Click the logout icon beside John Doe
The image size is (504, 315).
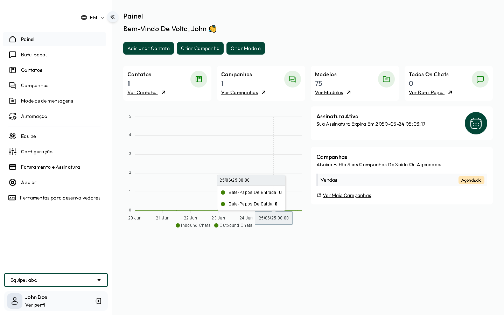pyautogui.click(x=98, y=301)
